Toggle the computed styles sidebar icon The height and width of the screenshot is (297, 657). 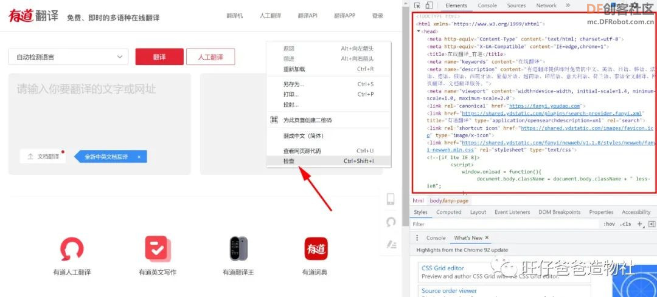652,224
